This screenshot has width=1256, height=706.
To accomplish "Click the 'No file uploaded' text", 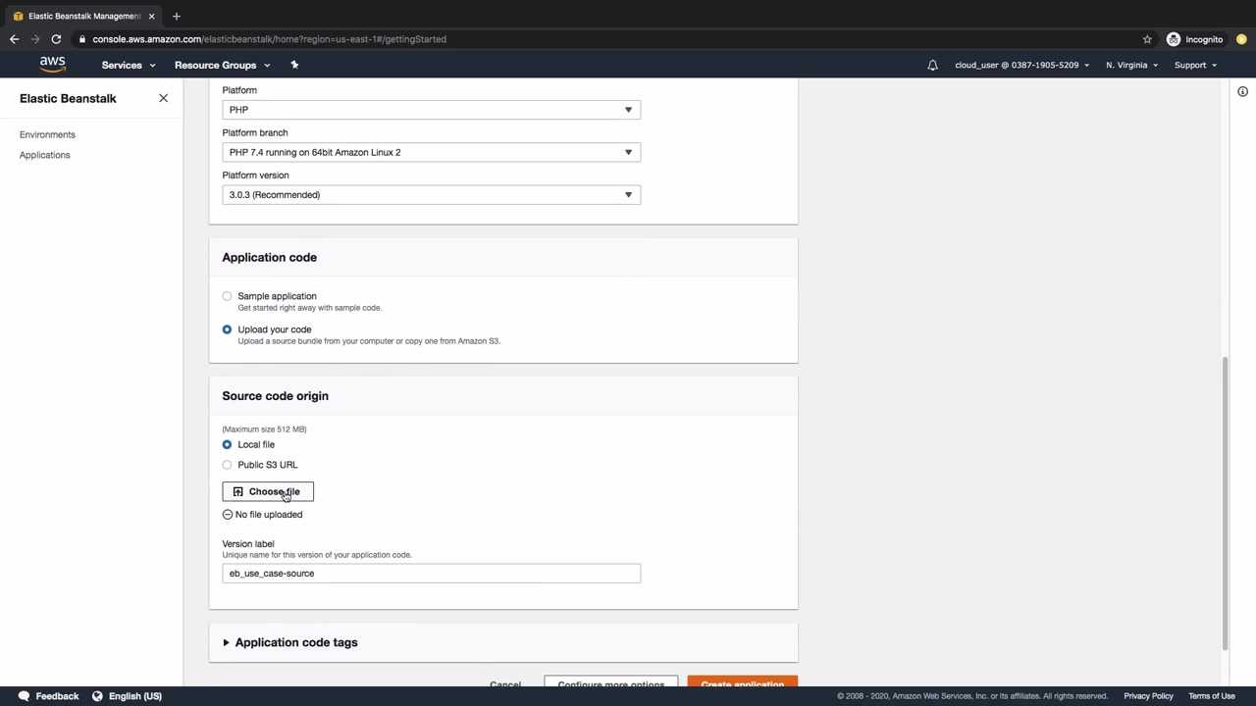I will click(269, 514).
